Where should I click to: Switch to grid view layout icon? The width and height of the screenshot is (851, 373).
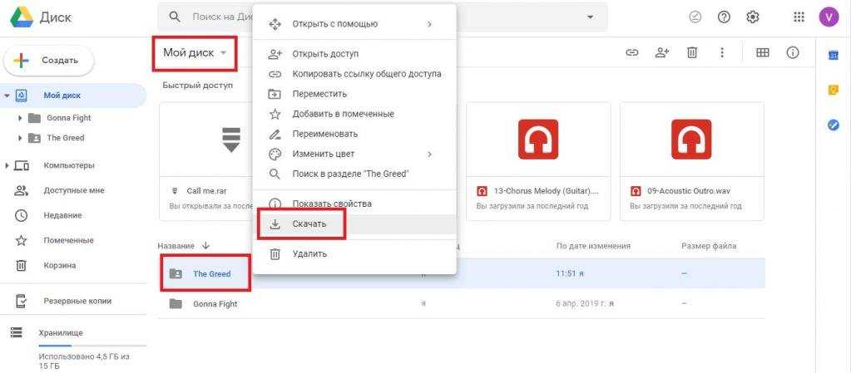762,52
